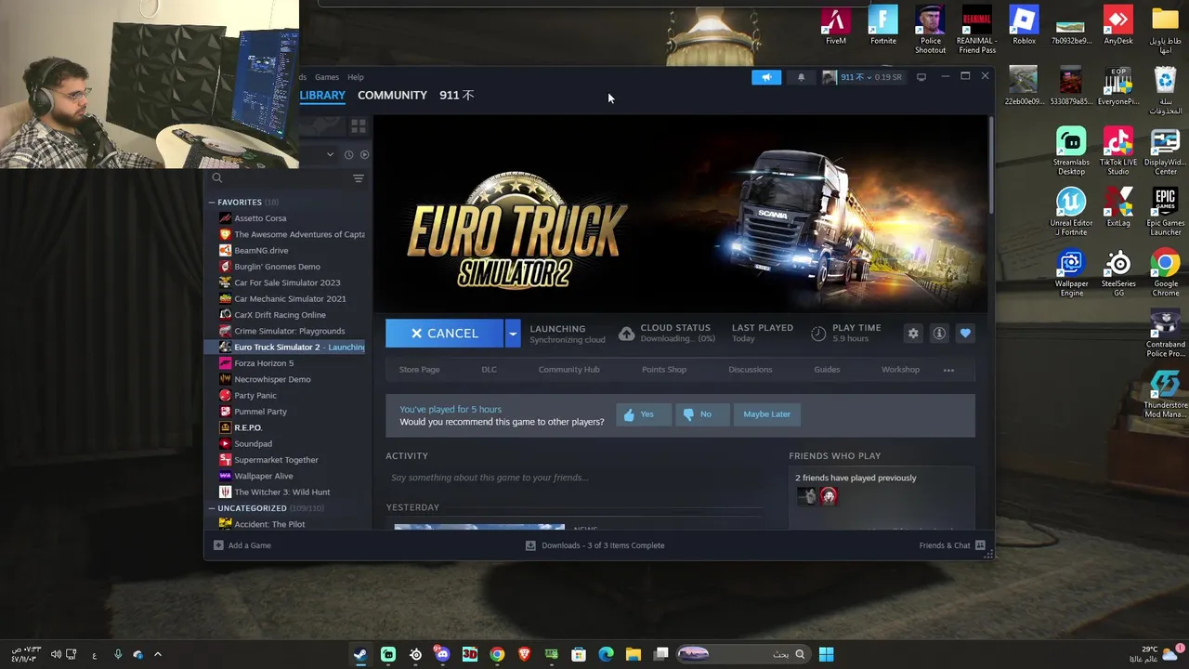This screenshot has height=669, width=1189.
Task: Click the first friend avatar under Friends Who Play
Action: click(806, 497)
